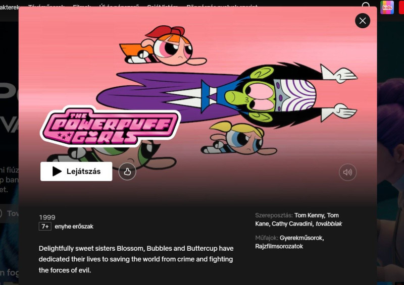This screenshot has width=404, height=285.
Task: Click the 1999 release year
Action: (47, 217)
